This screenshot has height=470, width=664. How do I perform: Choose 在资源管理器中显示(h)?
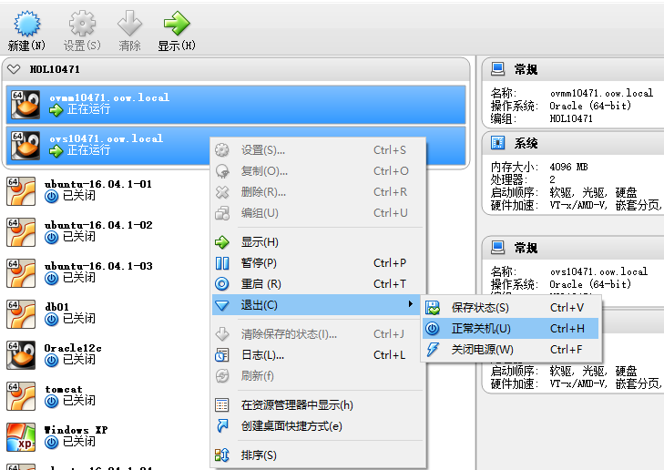point(318,405)
